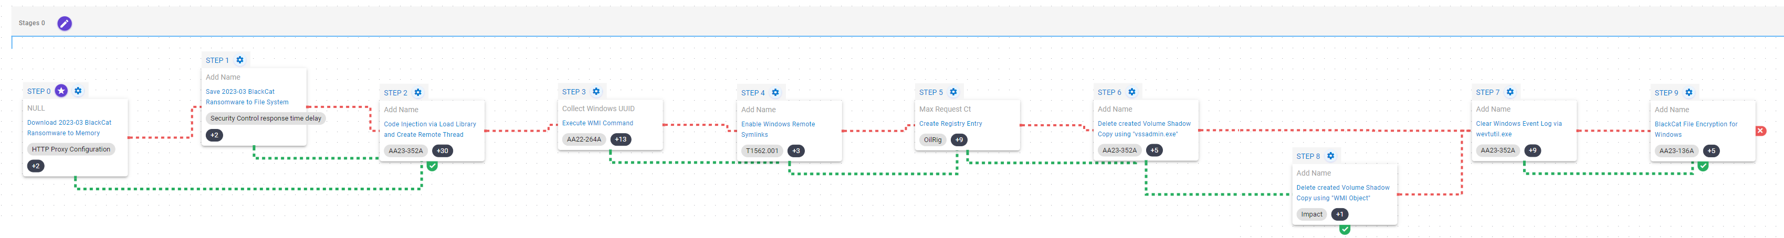
Task: Click the green checkmark under STEP 8
Action: [1344, 230]
